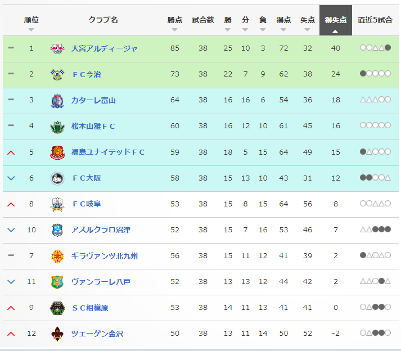Sort table by 勝点 column arrow
The image size is (401, 351).
pos(175,30)
